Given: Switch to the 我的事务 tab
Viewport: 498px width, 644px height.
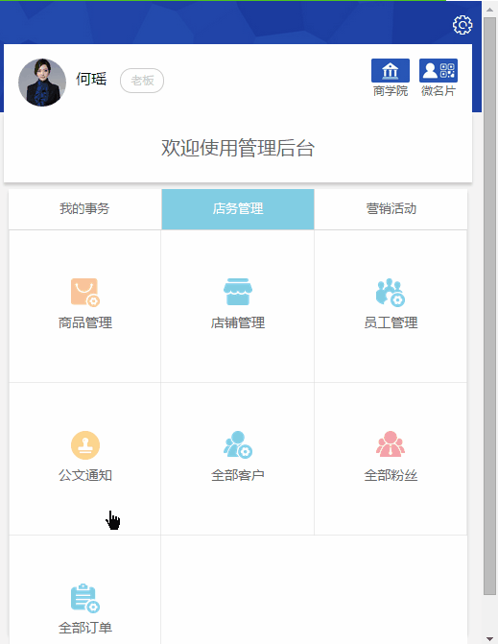Looking at the screenshot, I should [x=84, y=209].
